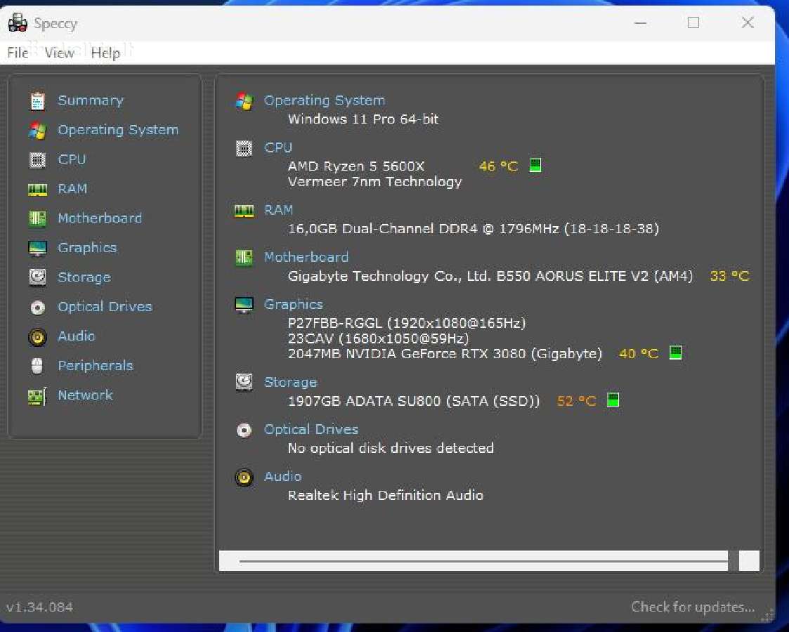The width and height of the screenshot is (789, 632).
Task: Open Network section in the sidebar
Action: click(85, 395)
